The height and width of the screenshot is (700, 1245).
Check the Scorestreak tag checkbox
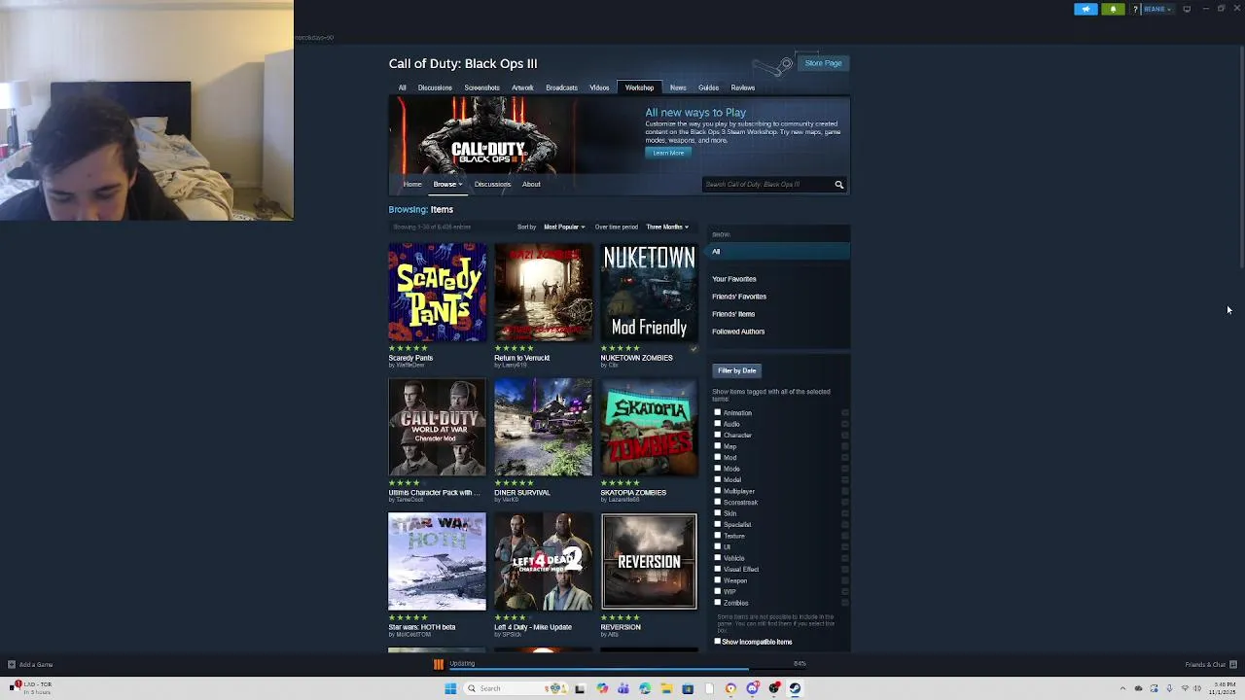(x=718, y=503)
